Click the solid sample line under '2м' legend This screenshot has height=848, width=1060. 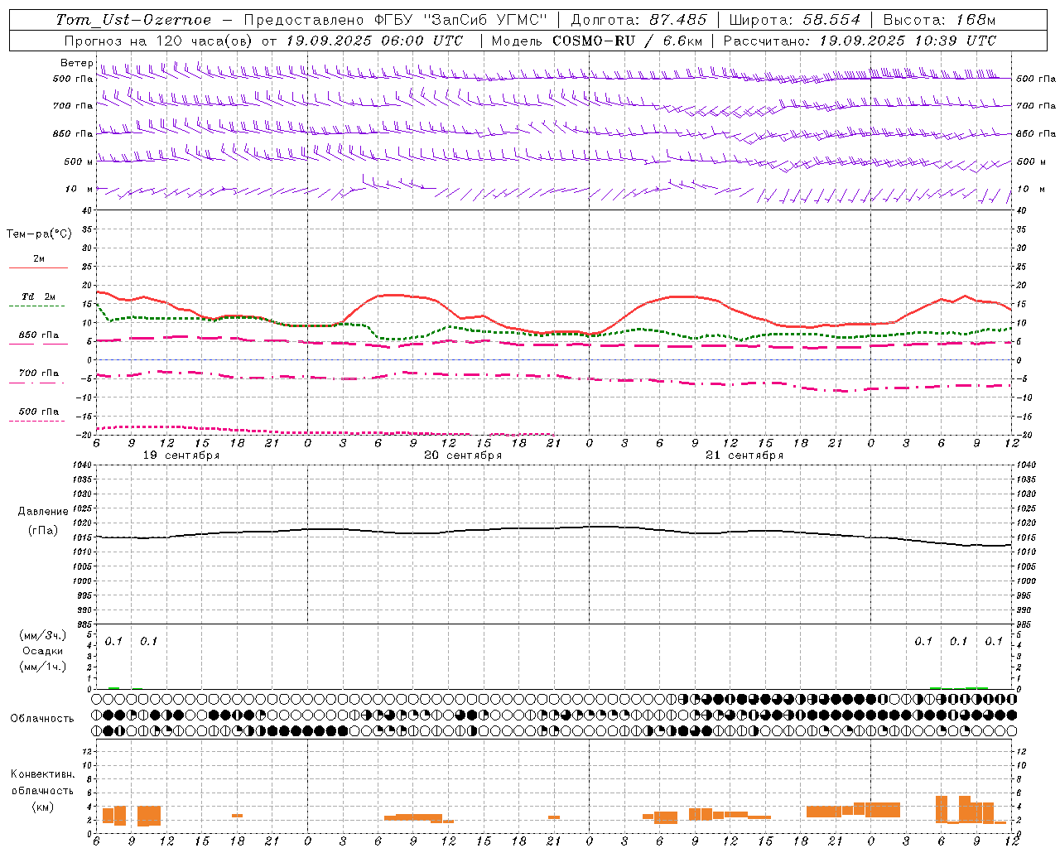click(38, 268)
